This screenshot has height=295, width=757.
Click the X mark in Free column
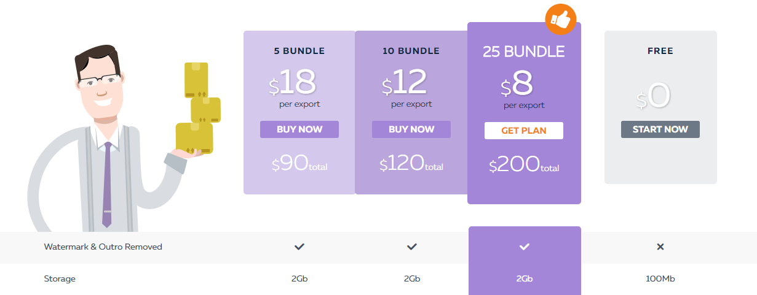tap(660, 247)
